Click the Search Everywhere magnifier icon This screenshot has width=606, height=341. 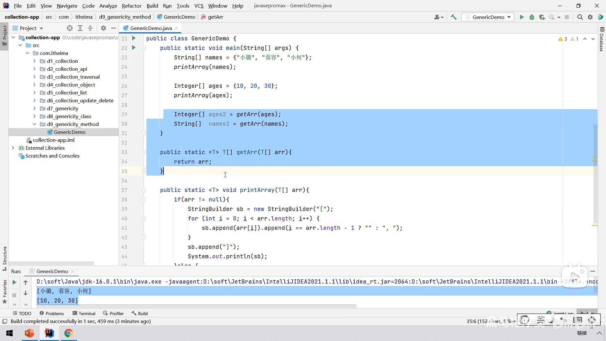580,17
